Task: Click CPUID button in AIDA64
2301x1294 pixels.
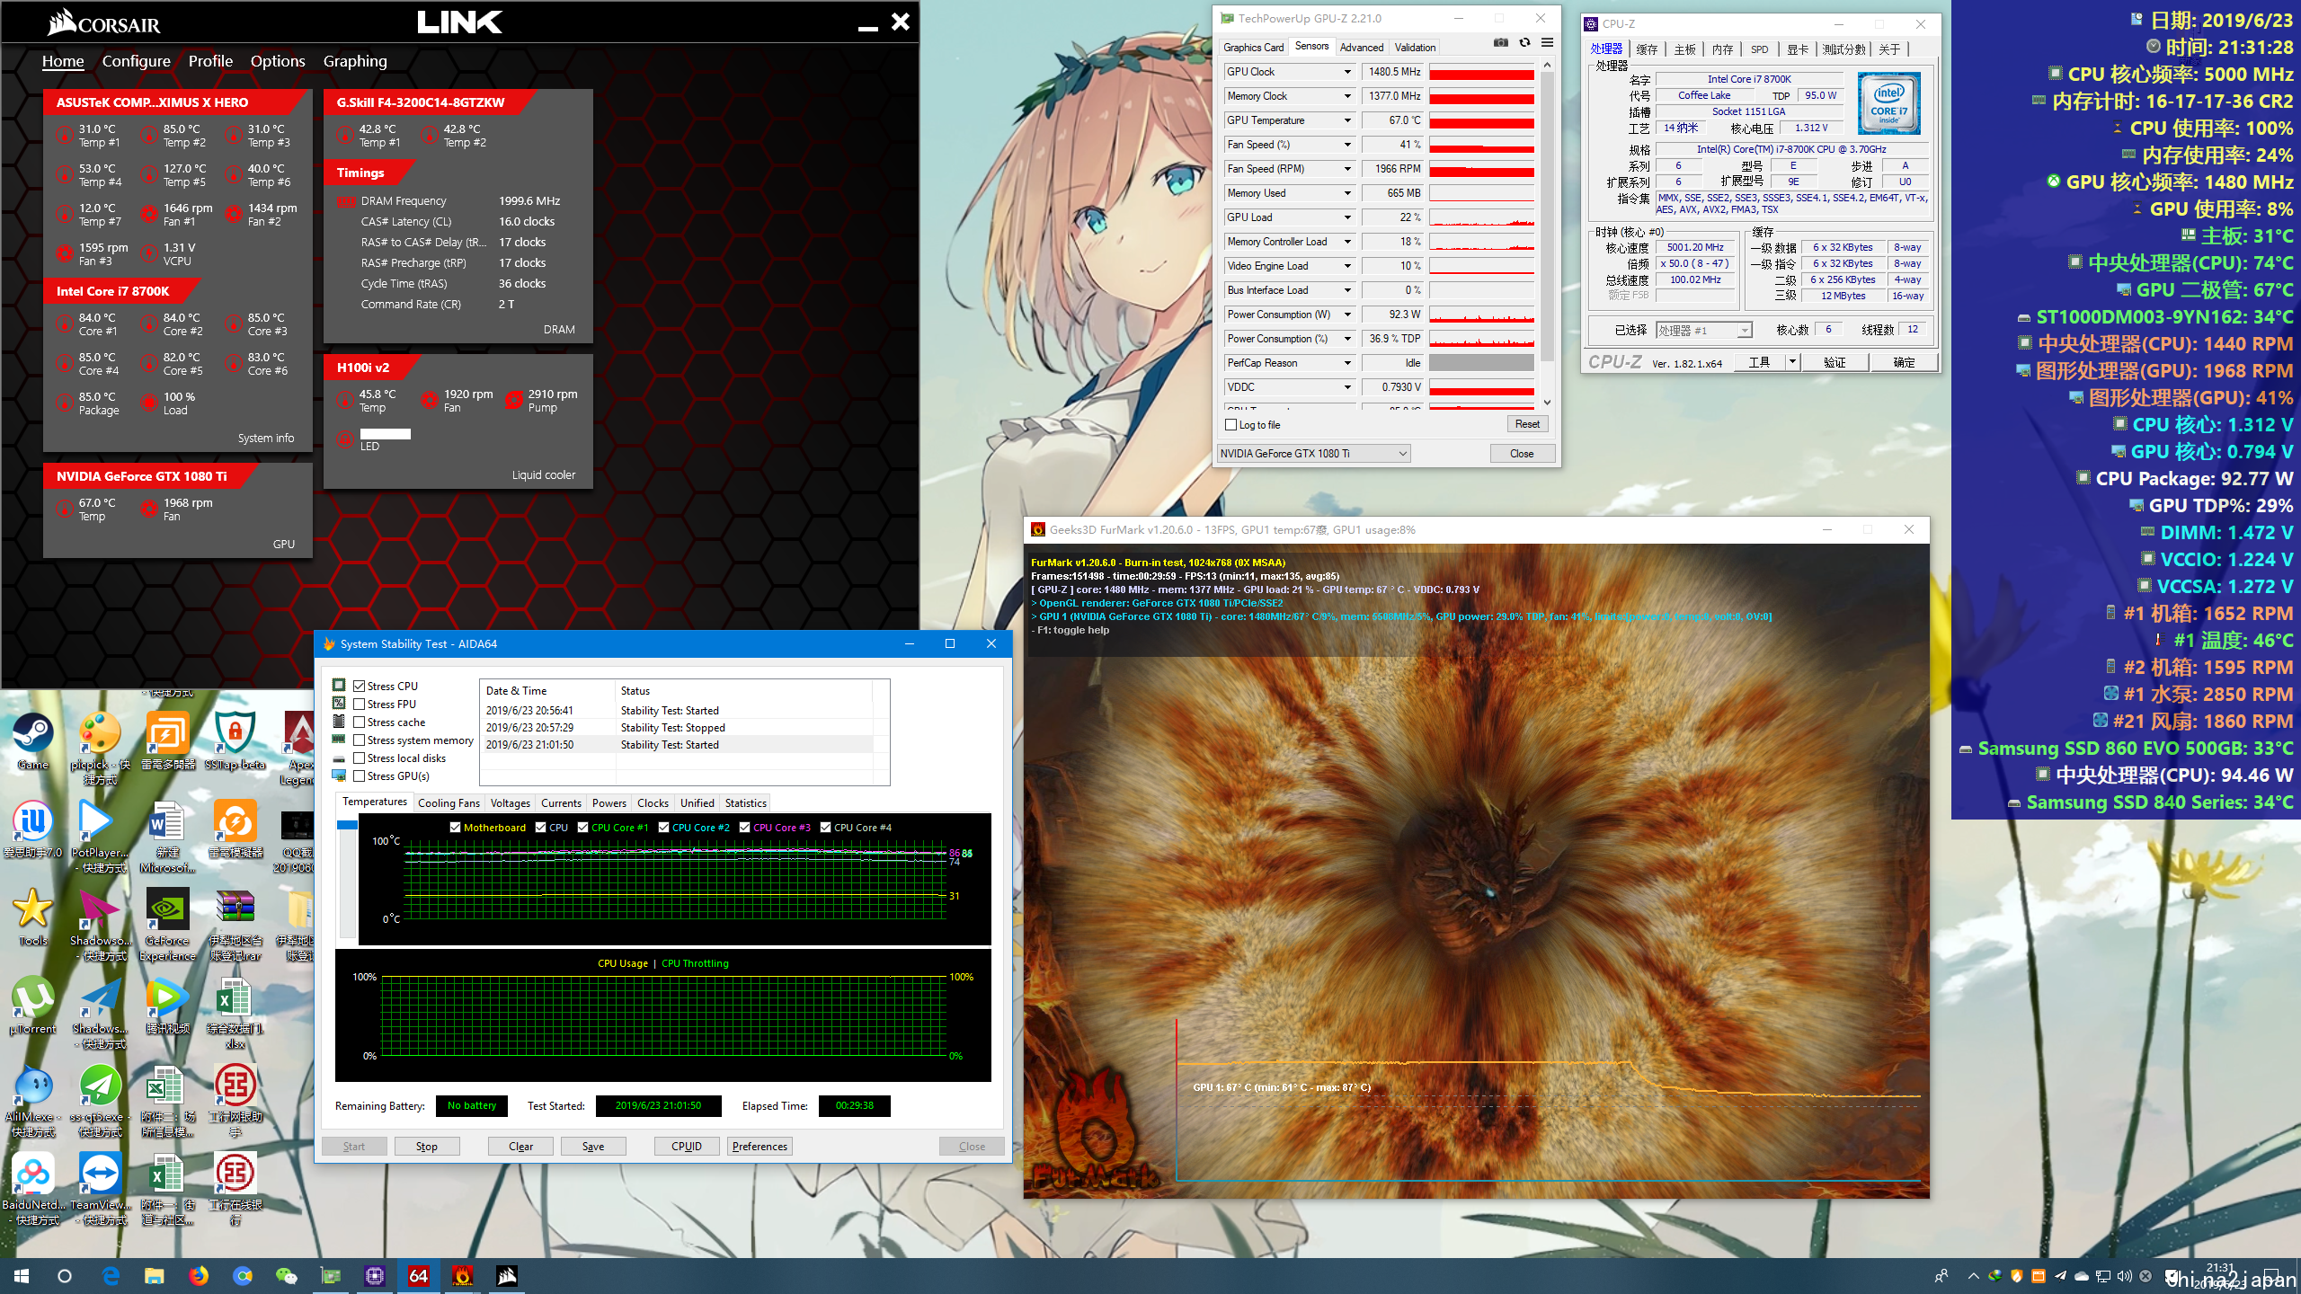Action: [x=687, y=1146]
